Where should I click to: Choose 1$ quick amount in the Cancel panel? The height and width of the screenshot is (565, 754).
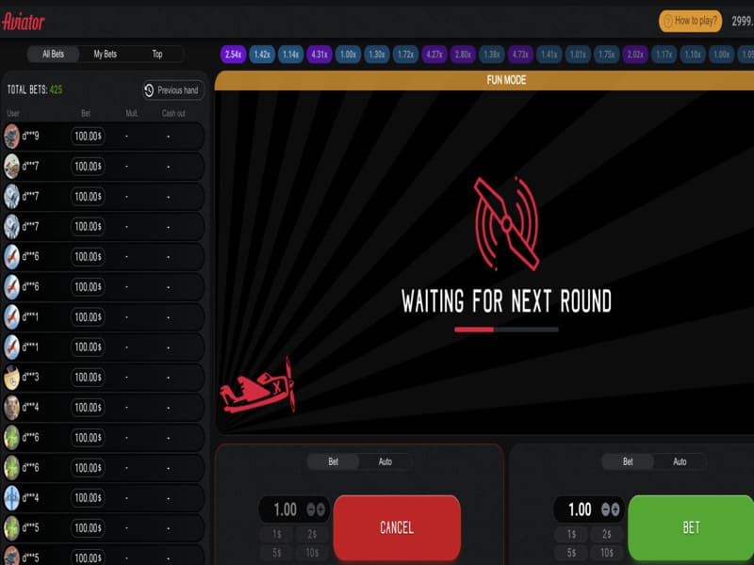277,534
